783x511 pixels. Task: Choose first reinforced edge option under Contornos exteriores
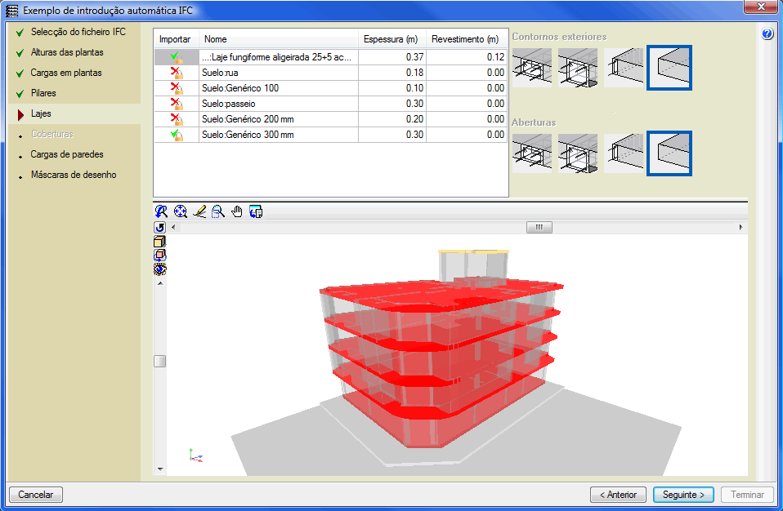[532, 68]
